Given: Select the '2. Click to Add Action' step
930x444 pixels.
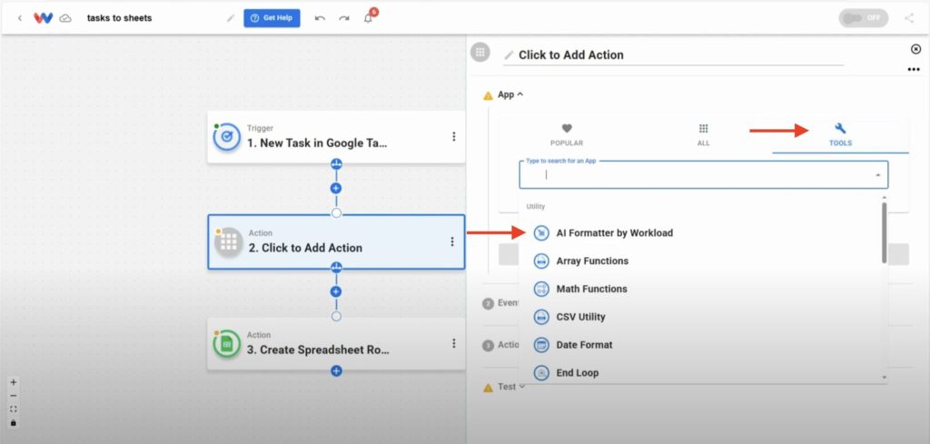Looking at the screenshot, I should 336,242.
